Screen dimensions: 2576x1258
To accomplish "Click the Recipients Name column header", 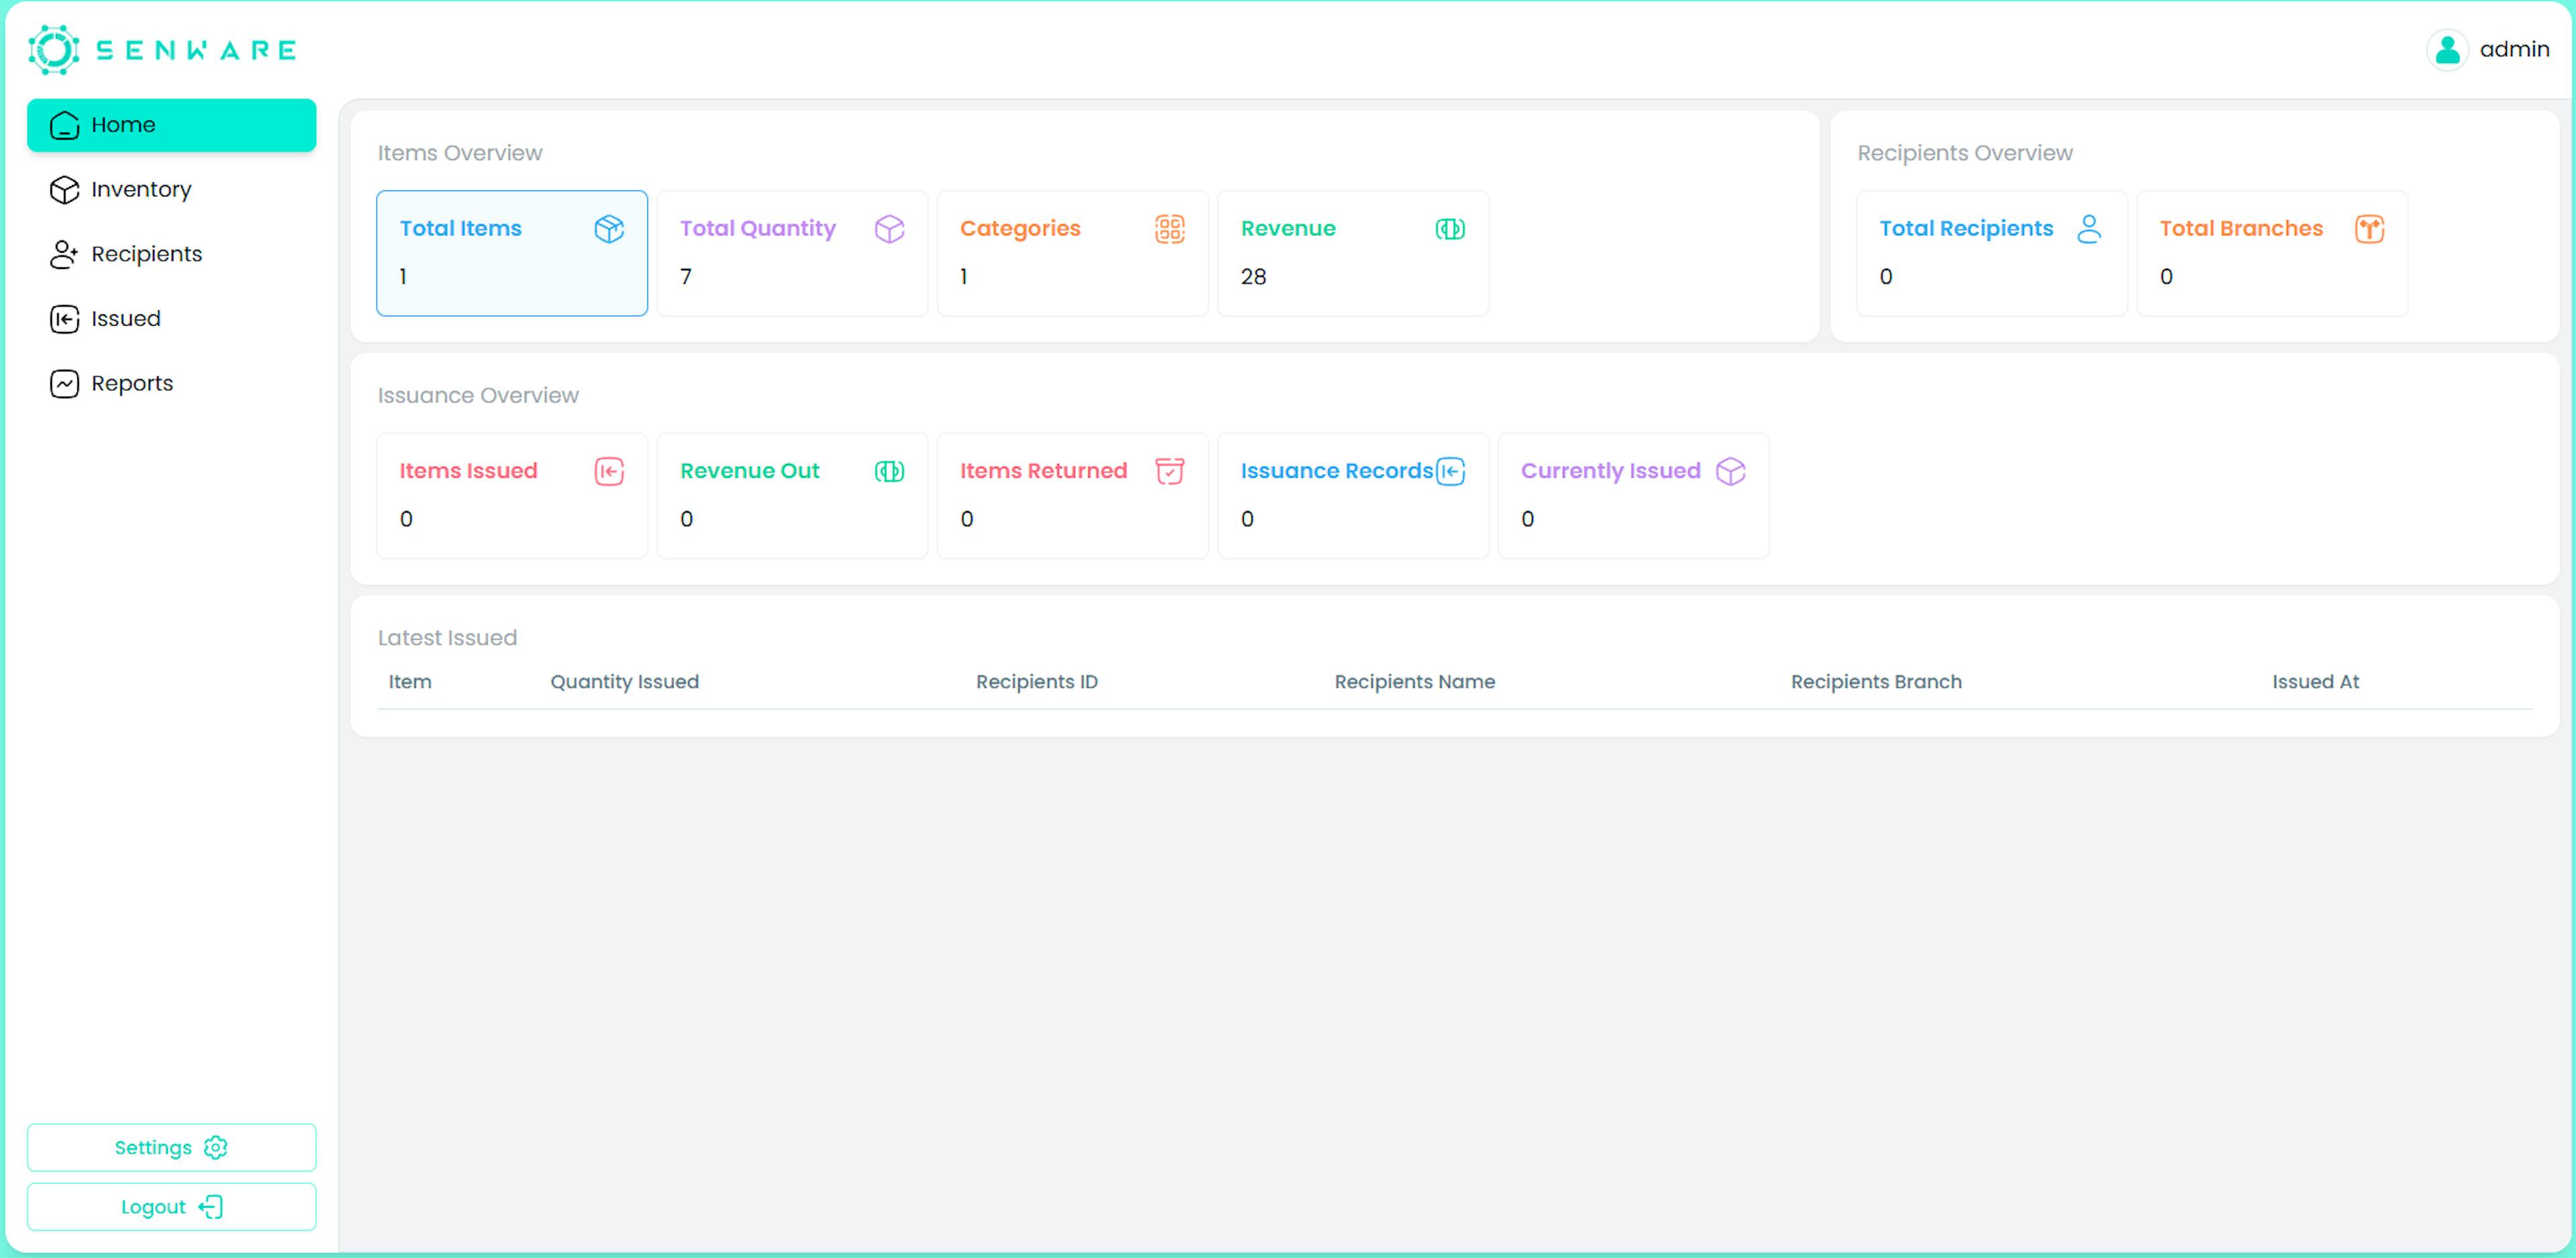I will [1414, 682].
